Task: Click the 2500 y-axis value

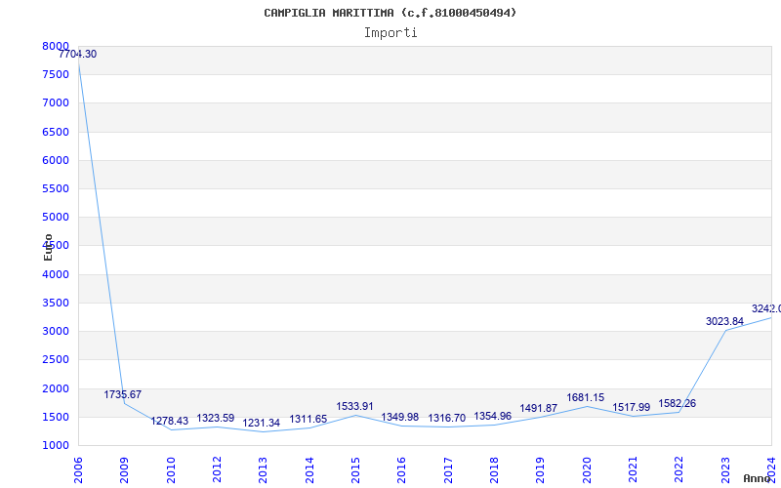Action: [56, 360]
